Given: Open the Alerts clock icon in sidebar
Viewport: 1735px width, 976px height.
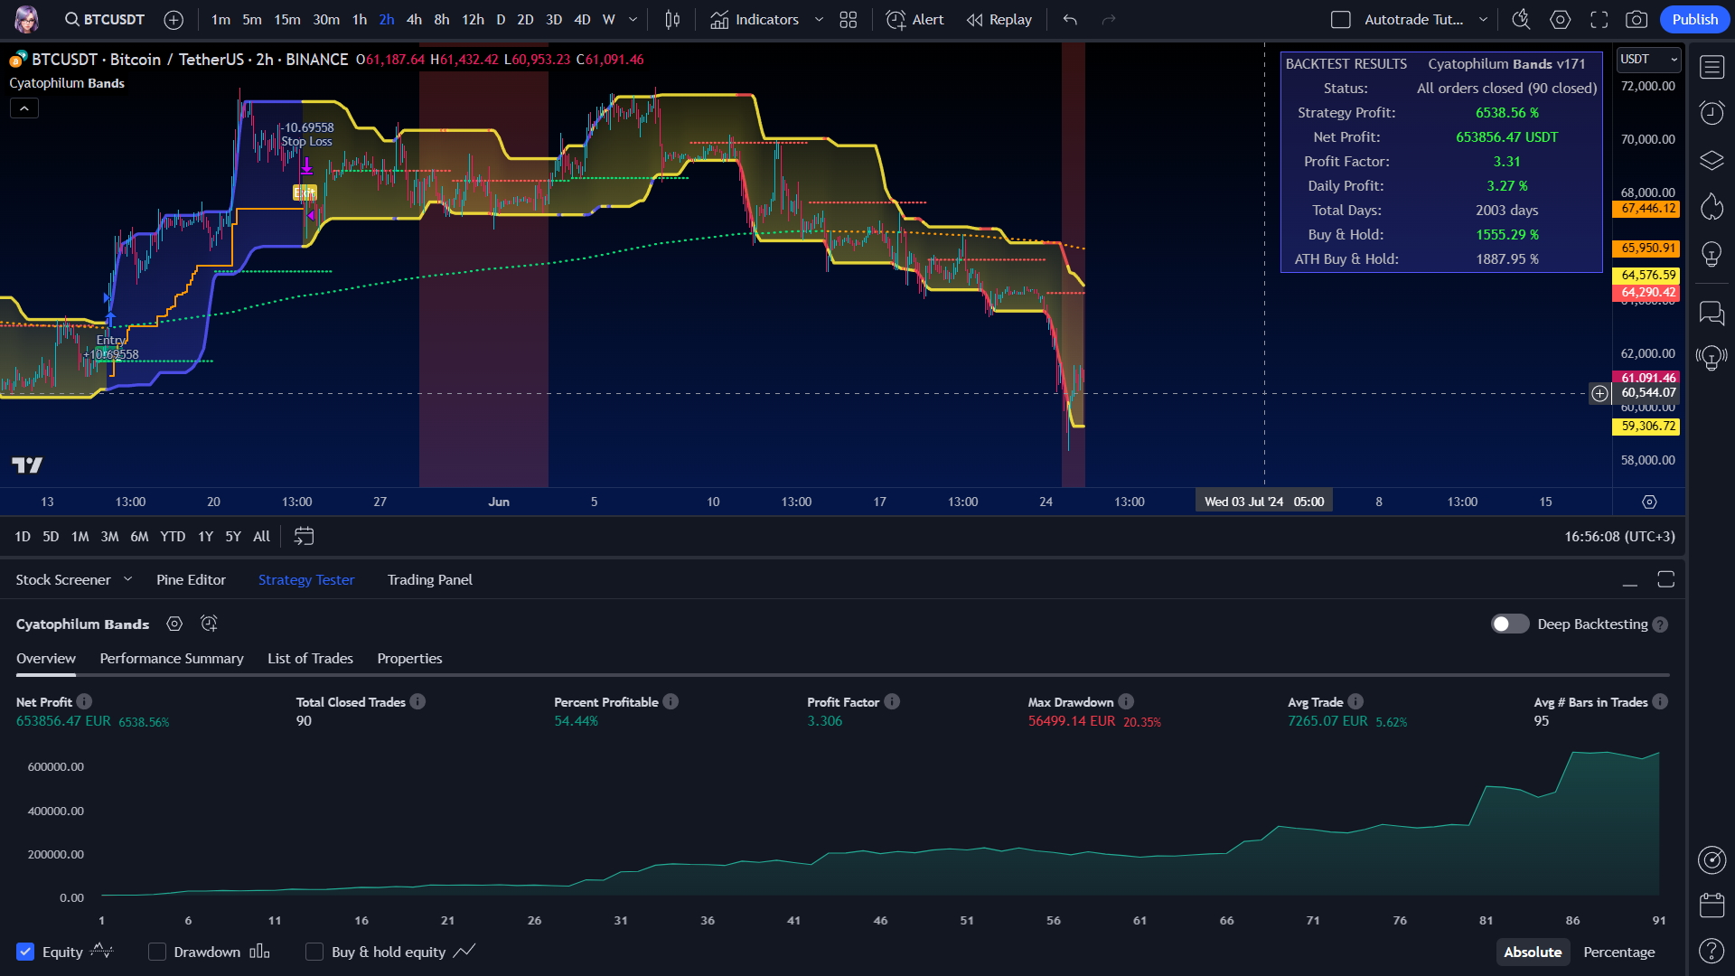Looking at the screenshot, I should [1712, 112].
